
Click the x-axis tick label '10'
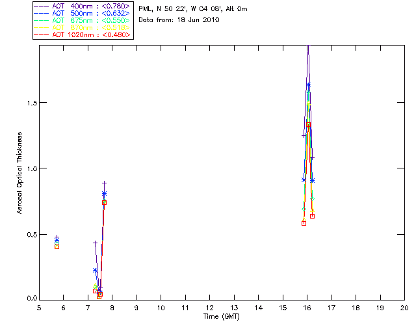[161, 308]
